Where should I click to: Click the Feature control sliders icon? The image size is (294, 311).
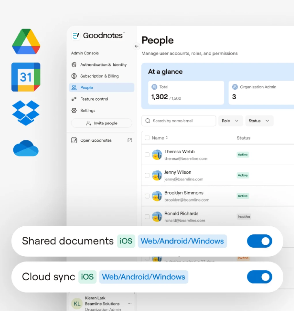pos(74,99)
